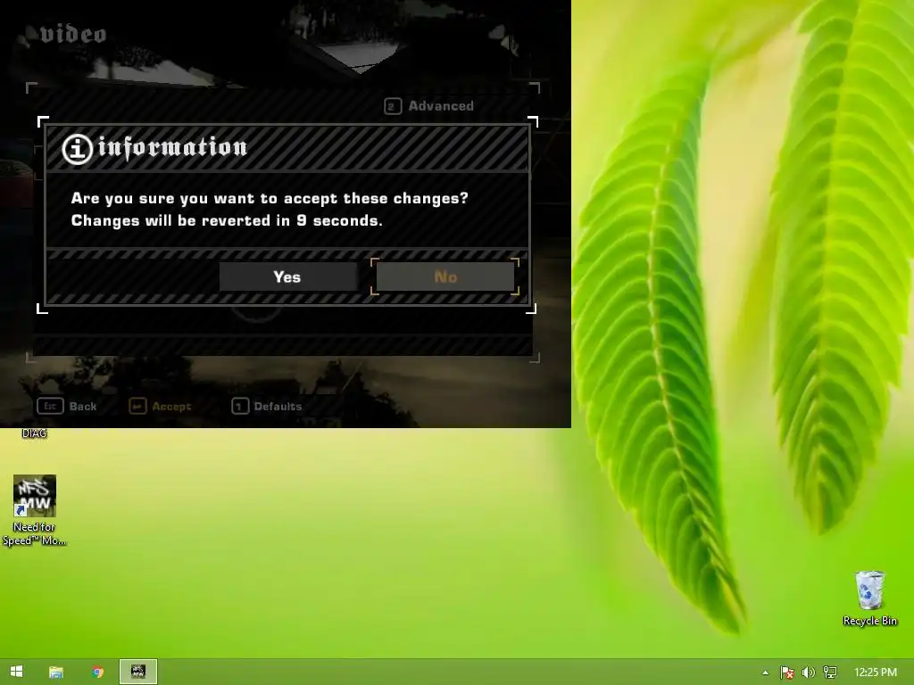Open the Need for Speed desktop shortcut
The height and width of the screenshot is (685, 914).
(35, 510)
